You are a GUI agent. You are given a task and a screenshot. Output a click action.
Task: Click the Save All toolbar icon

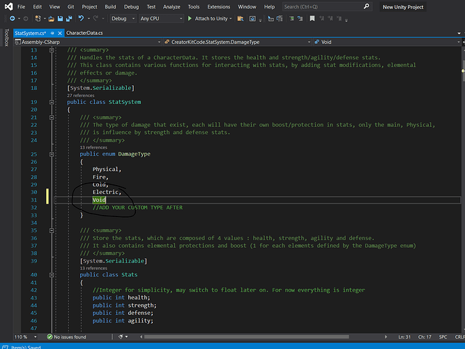[x=70, y=18]
